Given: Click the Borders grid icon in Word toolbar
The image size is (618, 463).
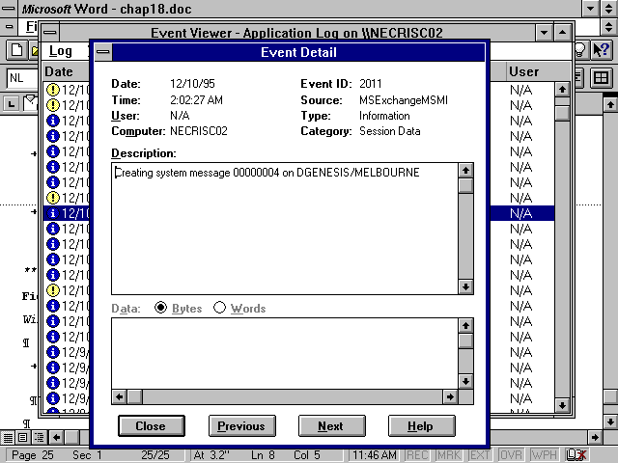Looking at the screenshot, I should click(601, 78).
